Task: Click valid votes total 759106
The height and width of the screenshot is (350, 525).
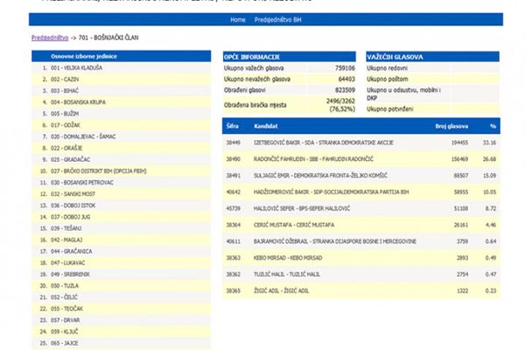Action: click(345, 68)
